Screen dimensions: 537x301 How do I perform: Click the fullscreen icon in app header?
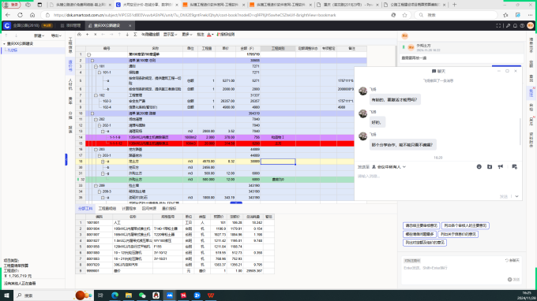tap(498, 26)
